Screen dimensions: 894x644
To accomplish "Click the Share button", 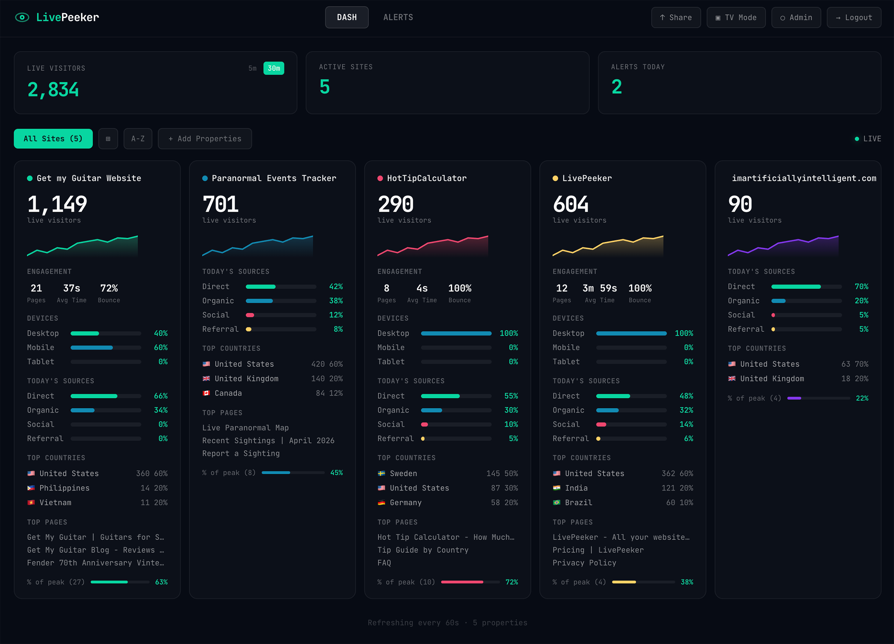I will pyautogui.click(x=676, y=17).
